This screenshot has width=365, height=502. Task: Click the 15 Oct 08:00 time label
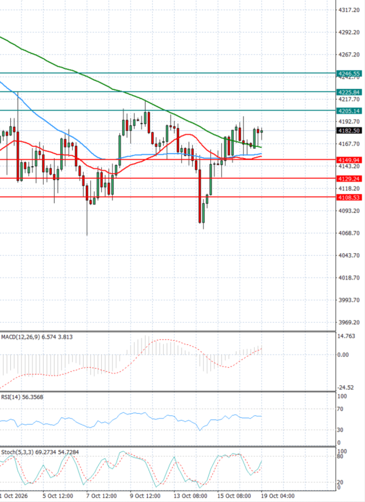pos(234,496)
